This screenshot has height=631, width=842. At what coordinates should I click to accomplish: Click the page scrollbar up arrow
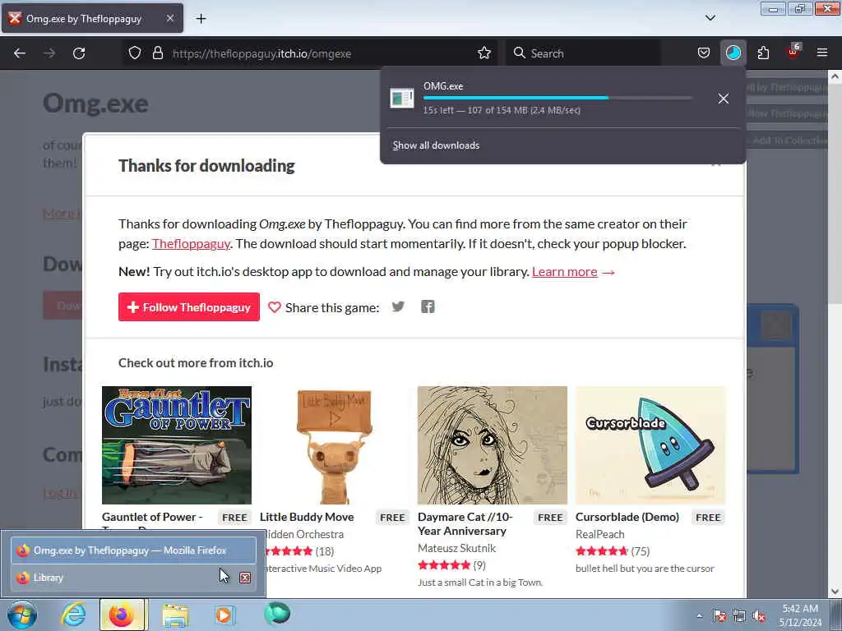click(835, 76)
